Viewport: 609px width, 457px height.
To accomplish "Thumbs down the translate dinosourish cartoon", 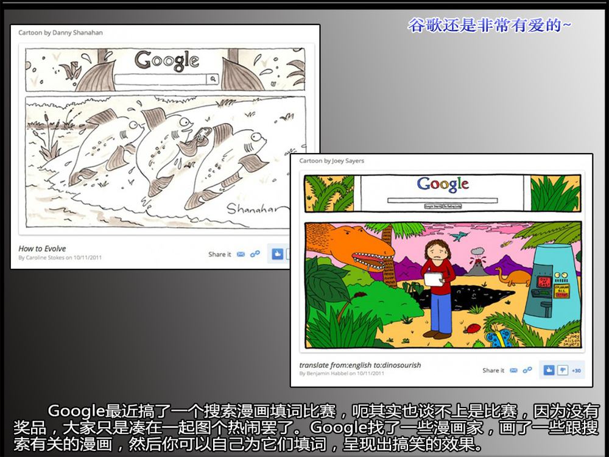I will tap(563, 370).
